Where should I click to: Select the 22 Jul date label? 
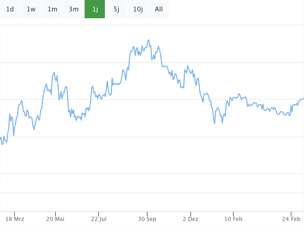pyautogui.click(x=99, y=219)
